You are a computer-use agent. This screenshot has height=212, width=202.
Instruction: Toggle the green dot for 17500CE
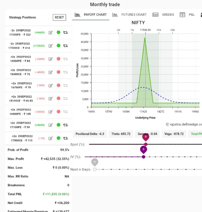pos(59,46)
